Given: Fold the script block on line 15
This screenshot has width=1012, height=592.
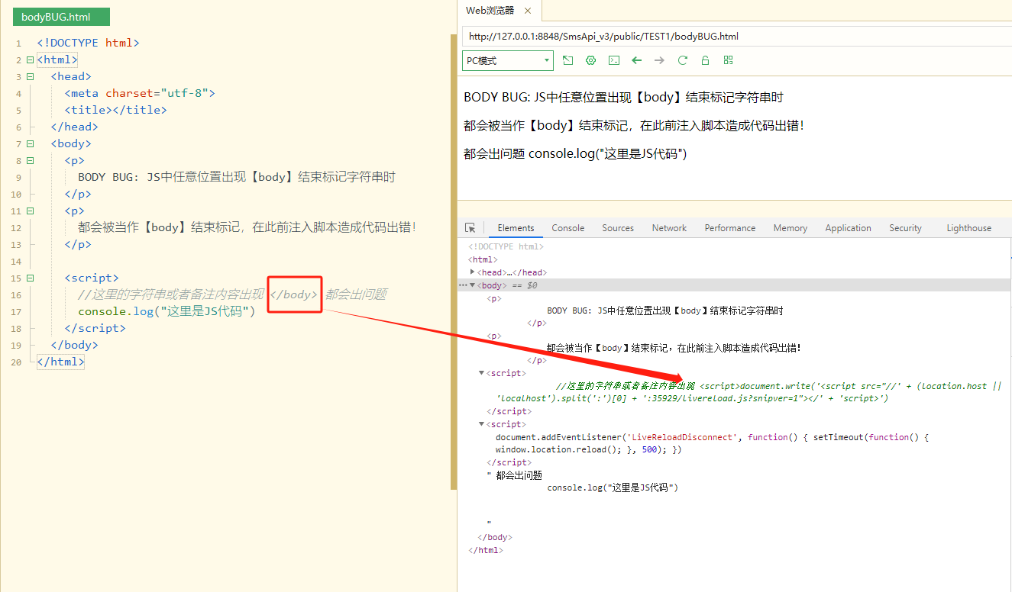Looking at the screenshot, I should pyautogui.click(x=30, y=278).
